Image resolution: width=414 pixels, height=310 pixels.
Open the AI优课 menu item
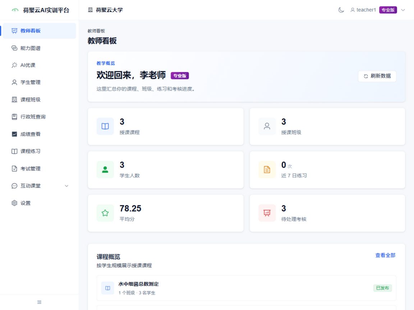point(39,65)
